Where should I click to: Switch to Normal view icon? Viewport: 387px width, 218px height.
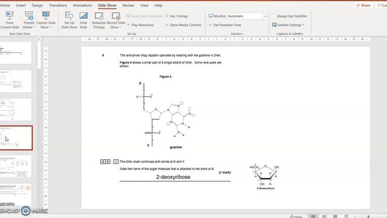313,216
